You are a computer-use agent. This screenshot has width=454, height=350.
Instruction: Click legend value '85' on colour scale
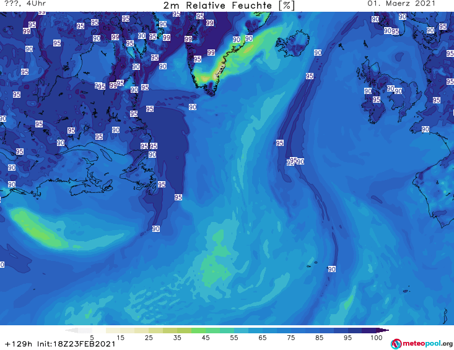click(x=319, y=338)
